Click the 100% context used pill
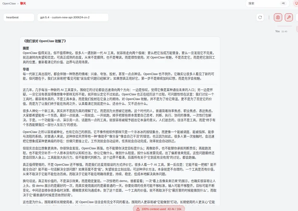The height and width of the screenshot is (211, 298). (x=159, y=209)
